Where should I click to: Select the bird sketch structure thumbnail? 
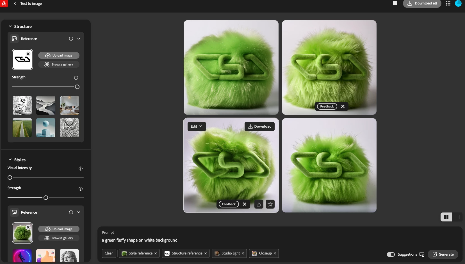point(22,105)
